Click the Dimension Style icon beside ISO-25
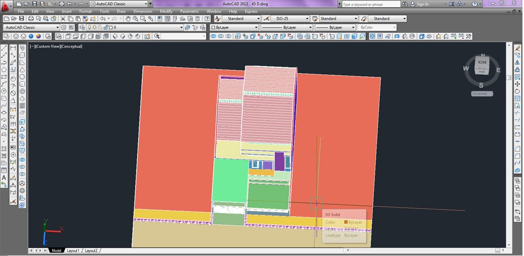This screenshot has width=524, height=256. coord(266,19)
